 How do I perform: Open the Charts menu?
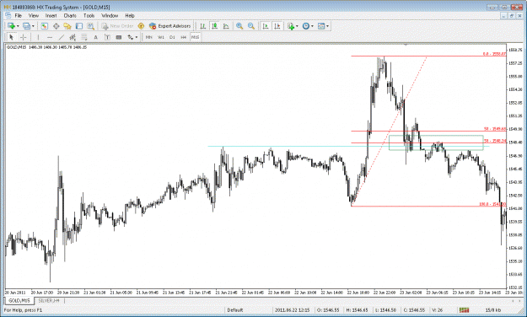click(x=70, y=15)
